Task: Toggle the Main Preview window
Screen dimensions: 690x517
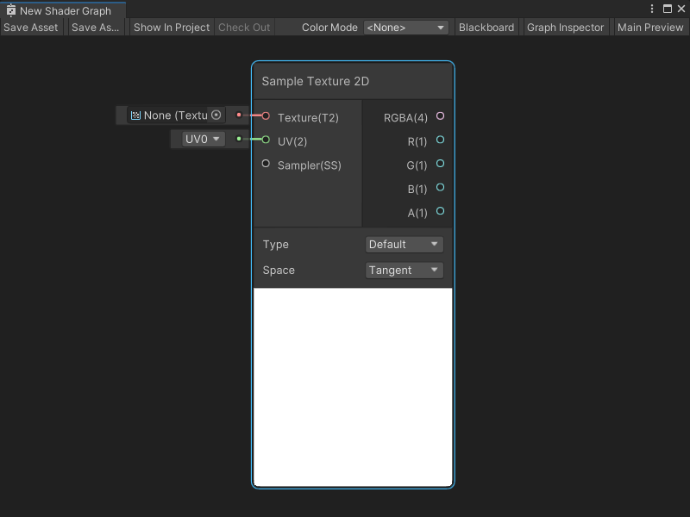Action: (x=649, y=27)
